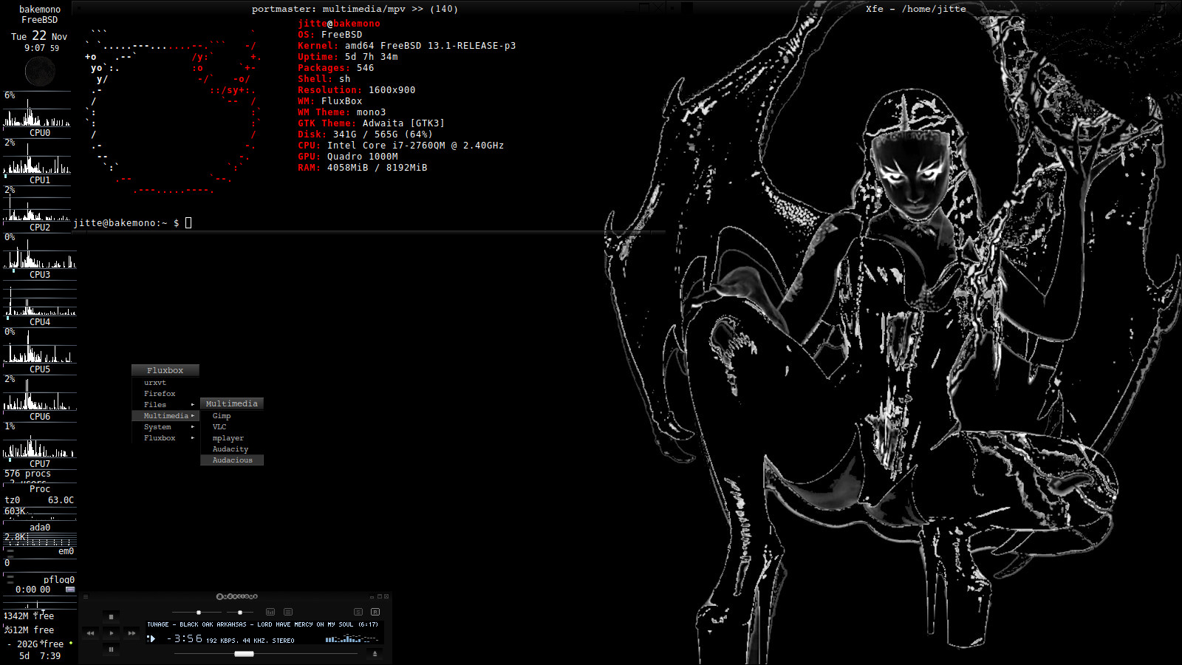
Task: Toggle the playlist window in Audacious
Action: coord(288,612)
